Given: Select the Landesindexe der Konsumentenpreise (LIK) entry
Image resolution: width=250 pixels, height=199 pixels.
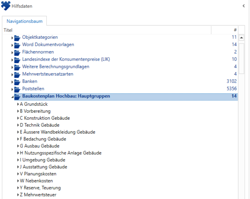Looking at the screenshot, I should tap(66, 59).
